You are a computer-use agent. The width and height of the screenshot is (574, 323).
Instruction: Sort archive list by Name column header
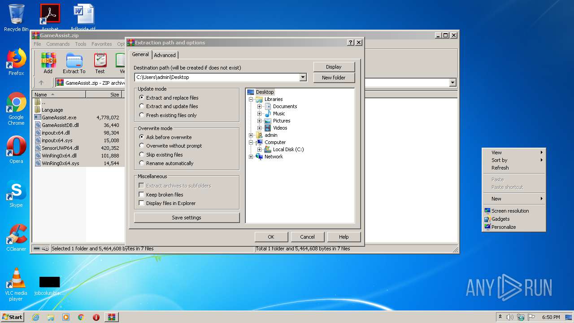pyautogui.click(x=59, y=94)
